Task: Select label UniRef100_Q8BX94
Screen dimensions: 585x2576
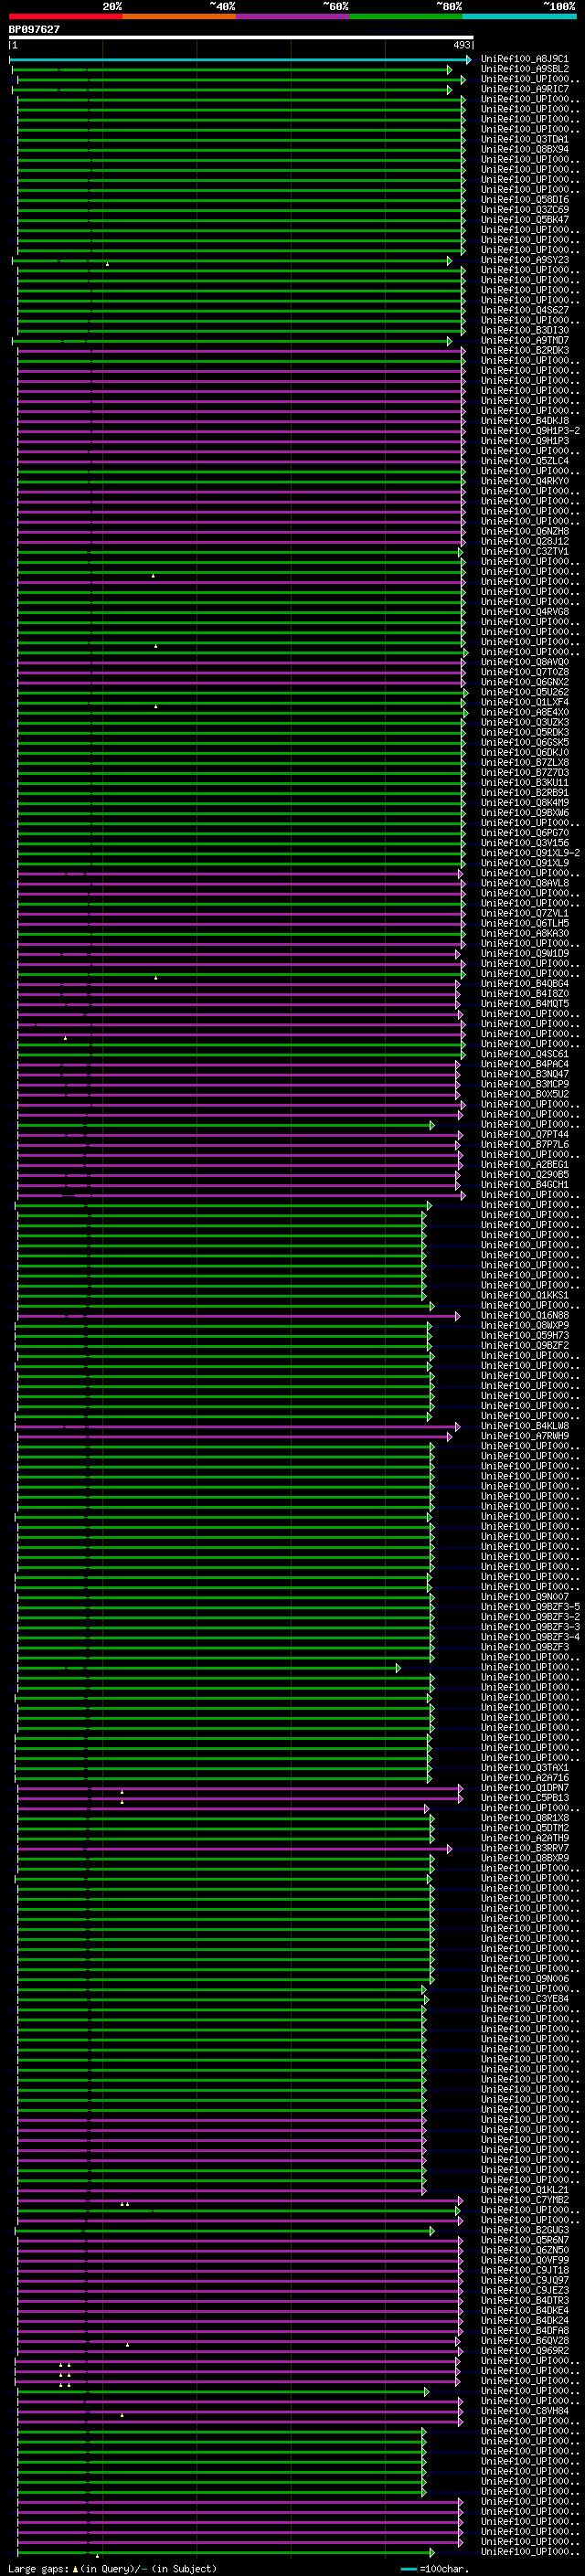Action: [x=525, y=149]
